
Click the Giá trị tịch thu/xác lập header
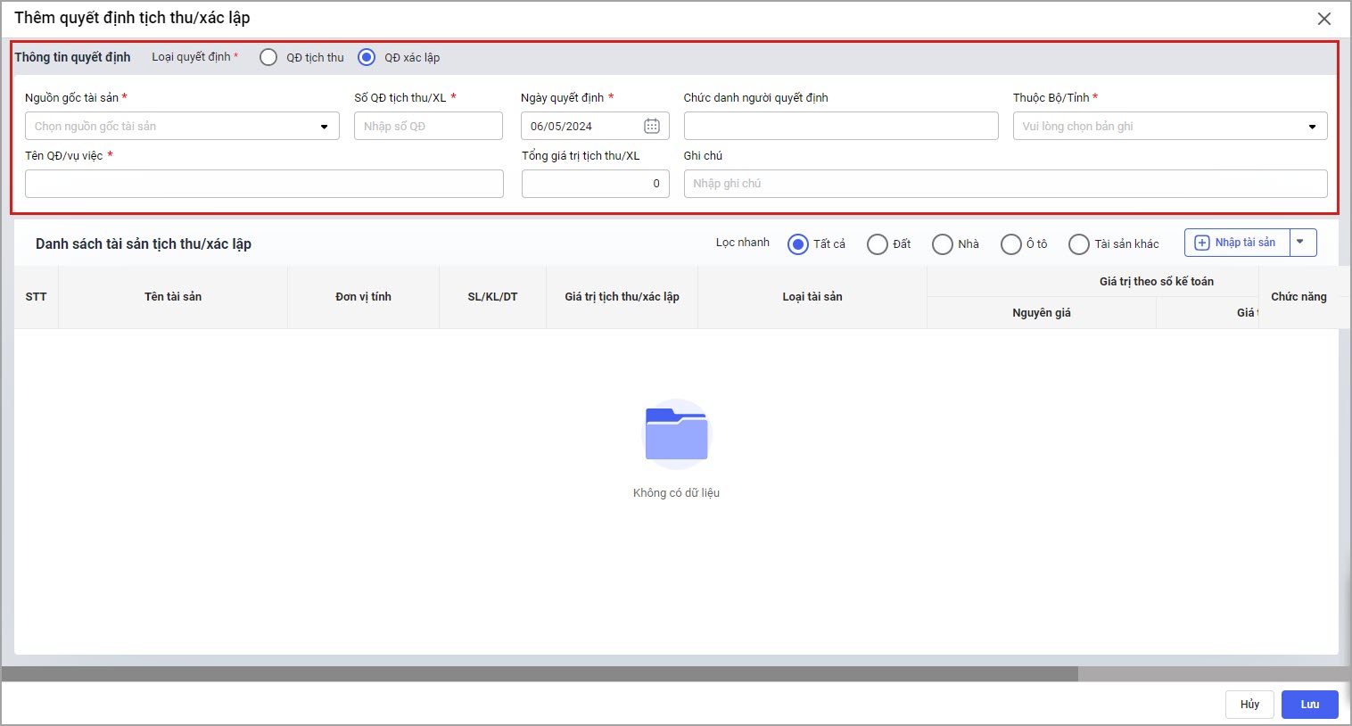pos(622,297)
